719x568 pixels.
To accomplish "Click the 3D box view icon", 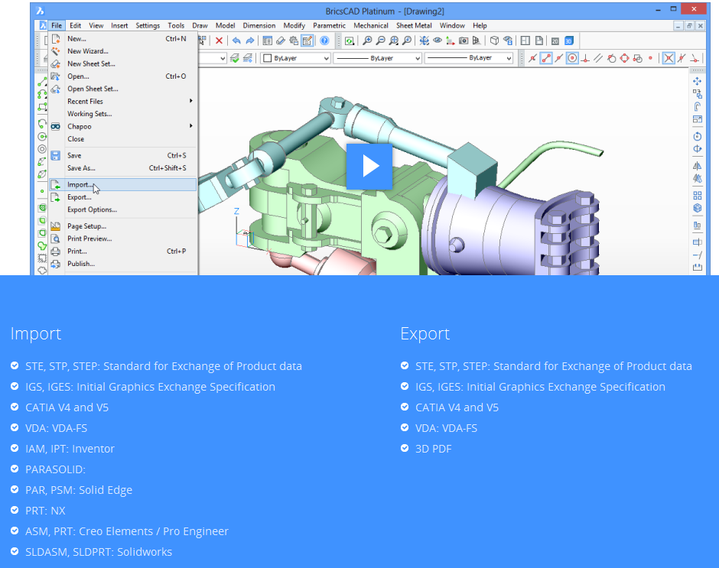I will [x=494, y=41].
